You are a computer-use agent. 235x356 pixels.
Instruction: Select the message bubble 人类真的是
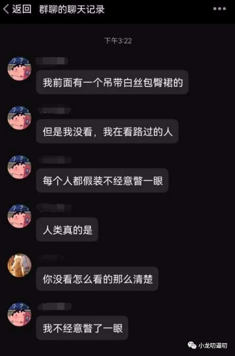pyautogui.click(x=67, y=229)
